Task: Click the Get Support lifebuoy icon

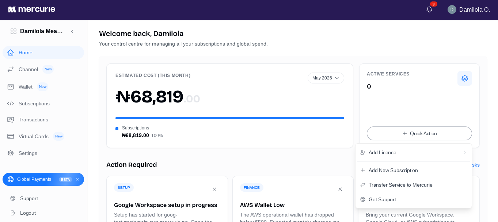Action: tap(363, 199)
